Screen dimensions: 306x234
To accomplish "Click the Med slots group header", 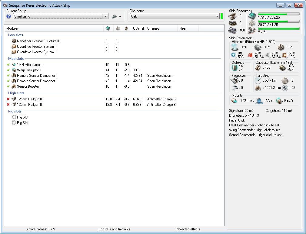I will (16, 59).
